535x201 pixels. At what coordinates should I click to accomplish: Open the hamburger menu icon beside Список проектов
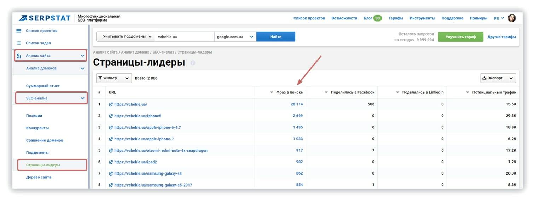(19, 31)
